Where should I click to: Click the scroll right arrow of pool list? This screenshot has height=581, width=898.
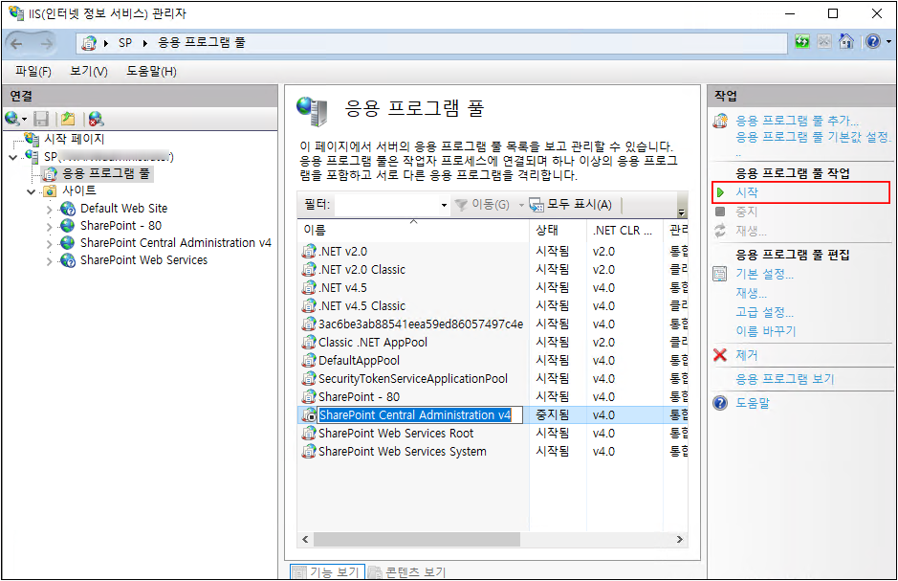pos(680,539)
